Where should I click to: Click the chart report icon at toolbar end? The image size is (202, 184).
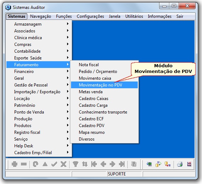point(189,164)
